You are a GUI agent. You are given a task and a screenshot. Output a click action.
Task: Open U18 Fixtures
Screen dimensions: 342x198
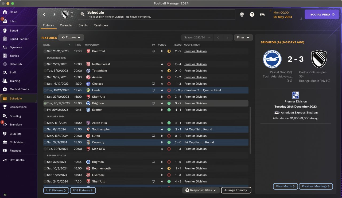pyautogui.click(x=83, y=191)
